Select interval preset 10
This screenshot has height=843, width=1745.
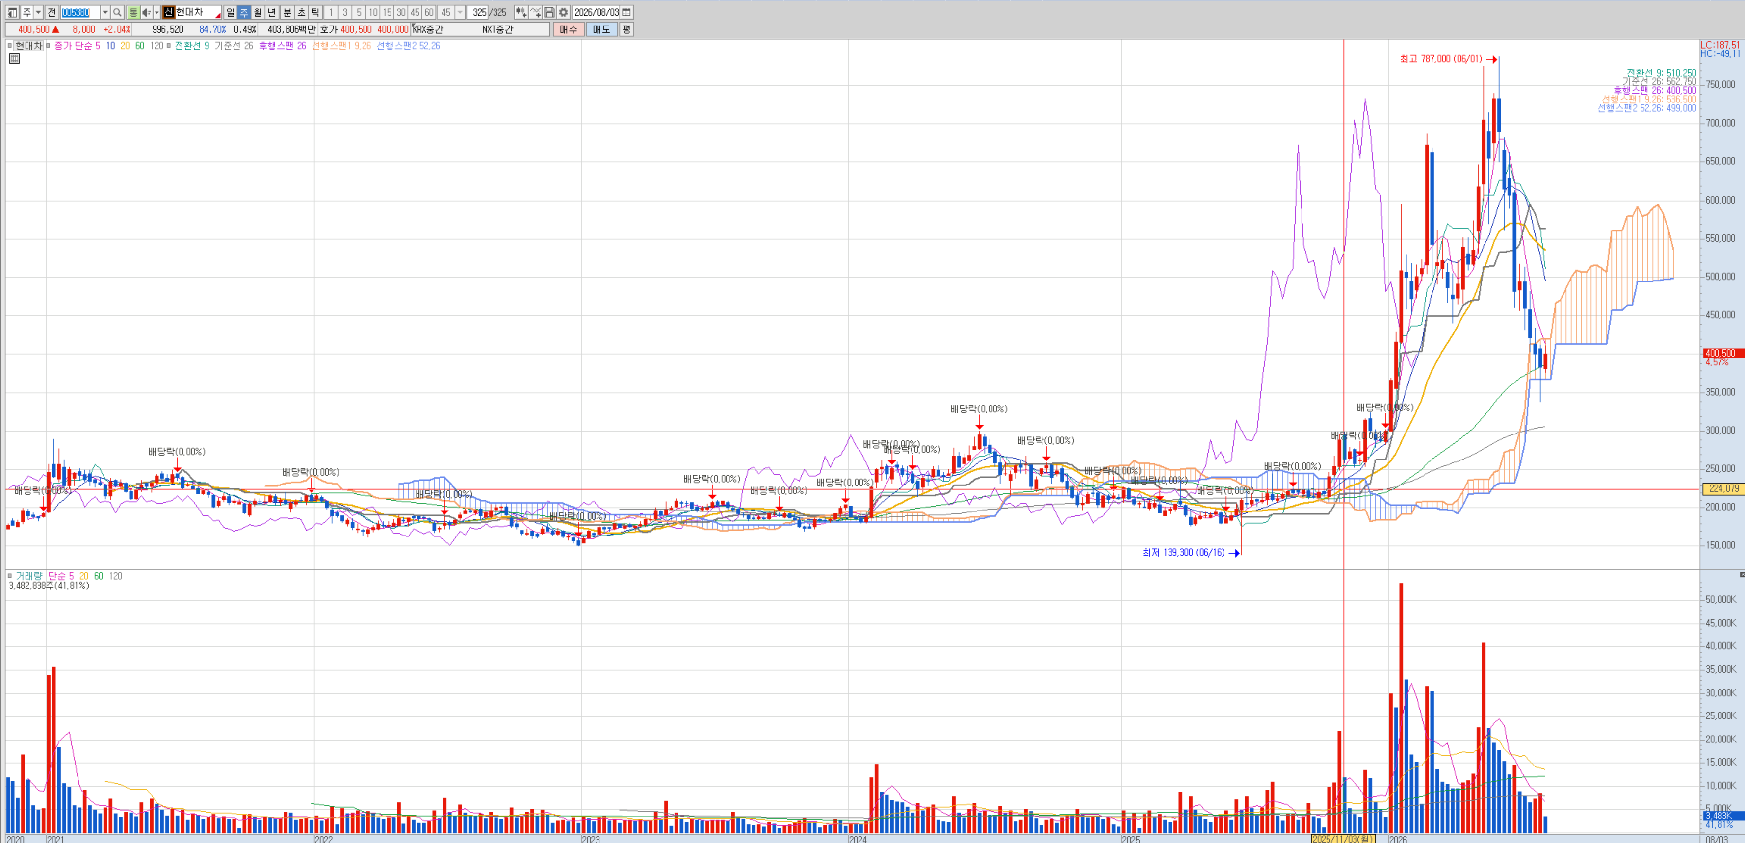pyautogui.click(x=373, y=12)
